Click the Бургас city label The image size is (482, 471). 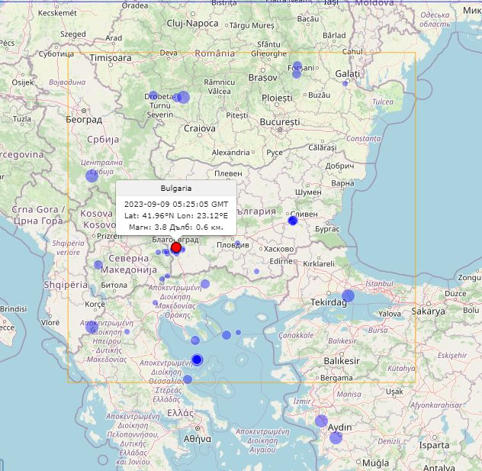[327, 229]
